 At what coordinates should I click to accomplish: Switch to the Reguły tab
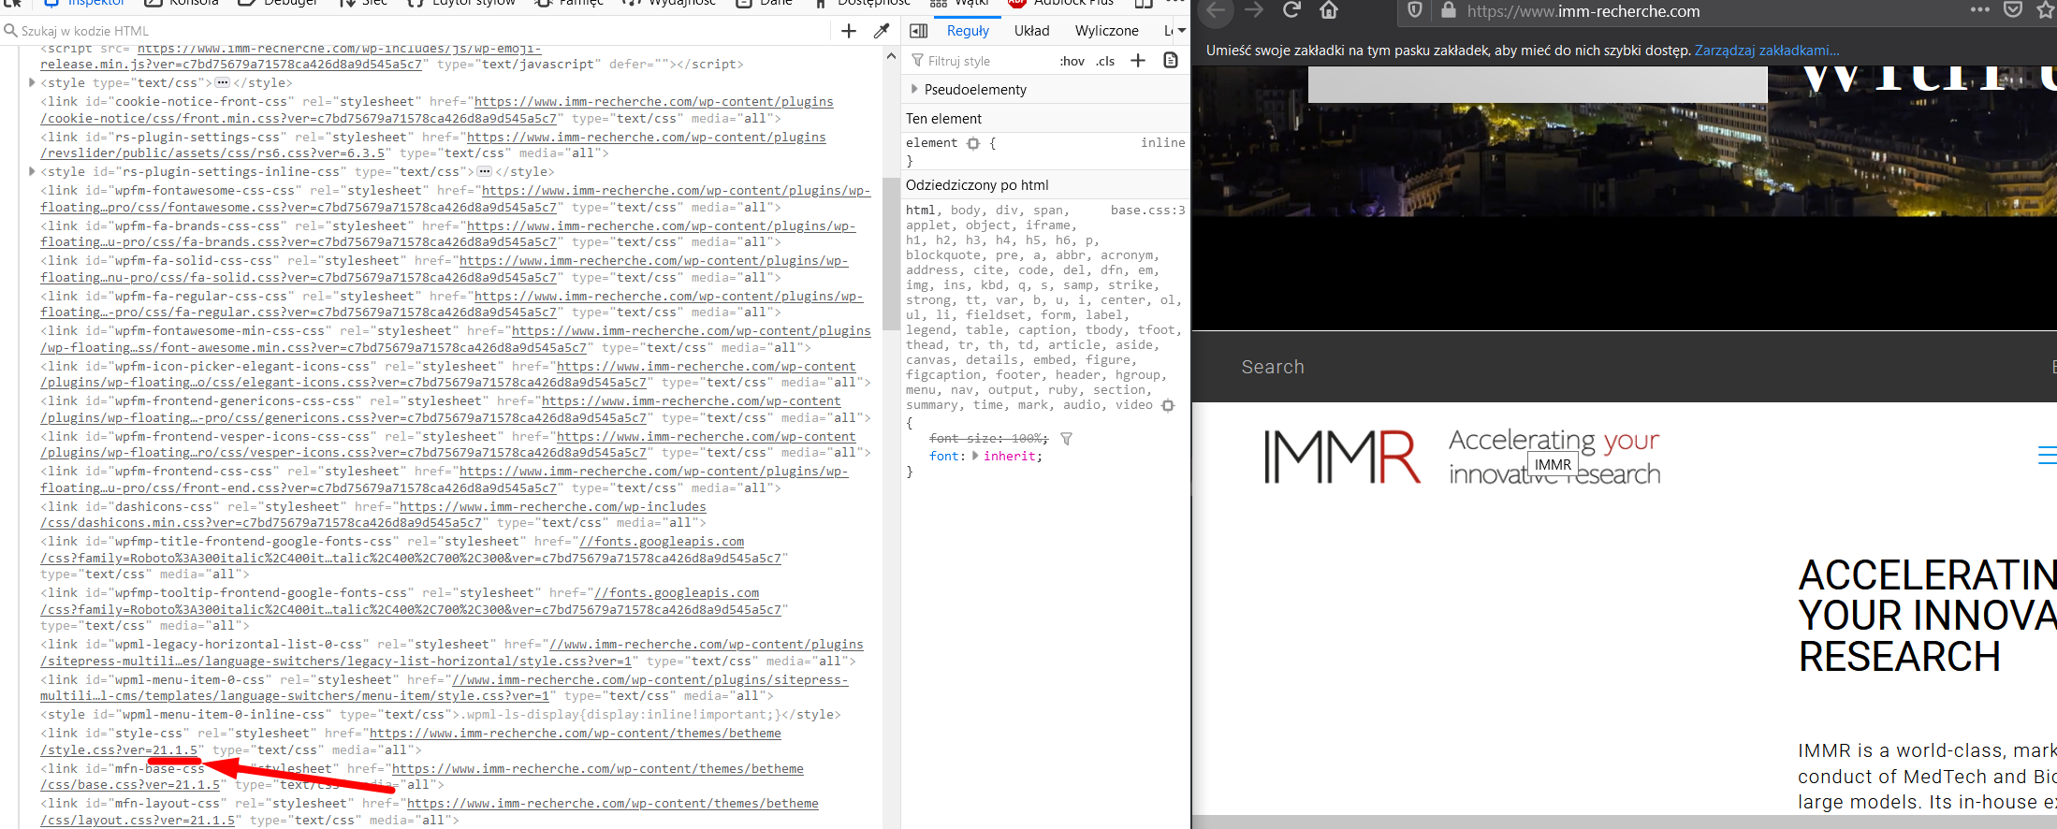968,31
